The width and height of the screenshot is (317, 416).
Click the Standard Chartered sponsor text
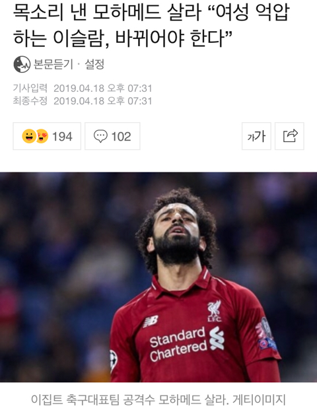178,345
